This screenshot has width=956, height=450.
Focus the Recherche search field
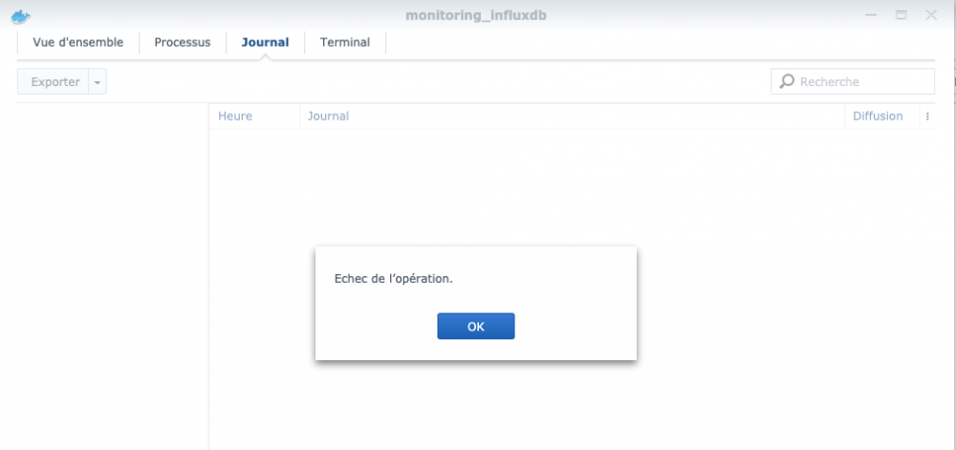[x=853, y=81]
